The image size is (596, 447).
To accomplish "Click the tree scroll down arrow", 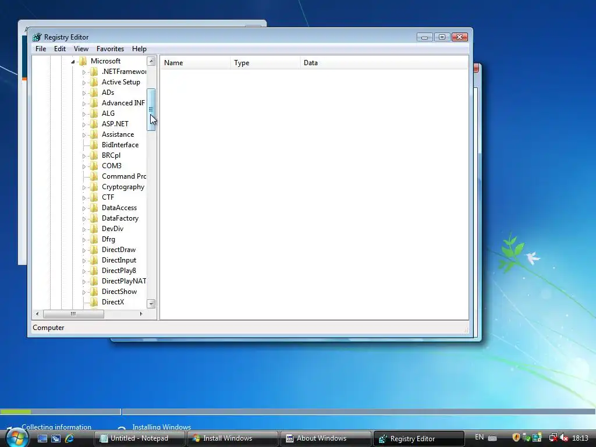I will [151, 304].
